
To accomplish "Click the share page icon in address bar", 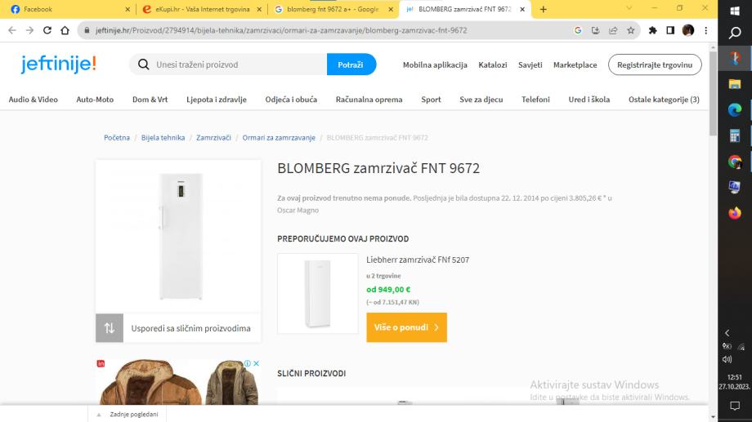I will 613,30.
